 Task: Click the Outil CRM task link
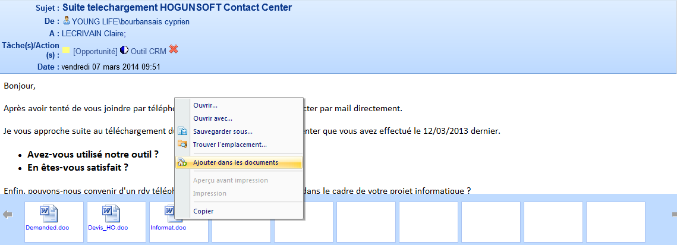point(149,51)
